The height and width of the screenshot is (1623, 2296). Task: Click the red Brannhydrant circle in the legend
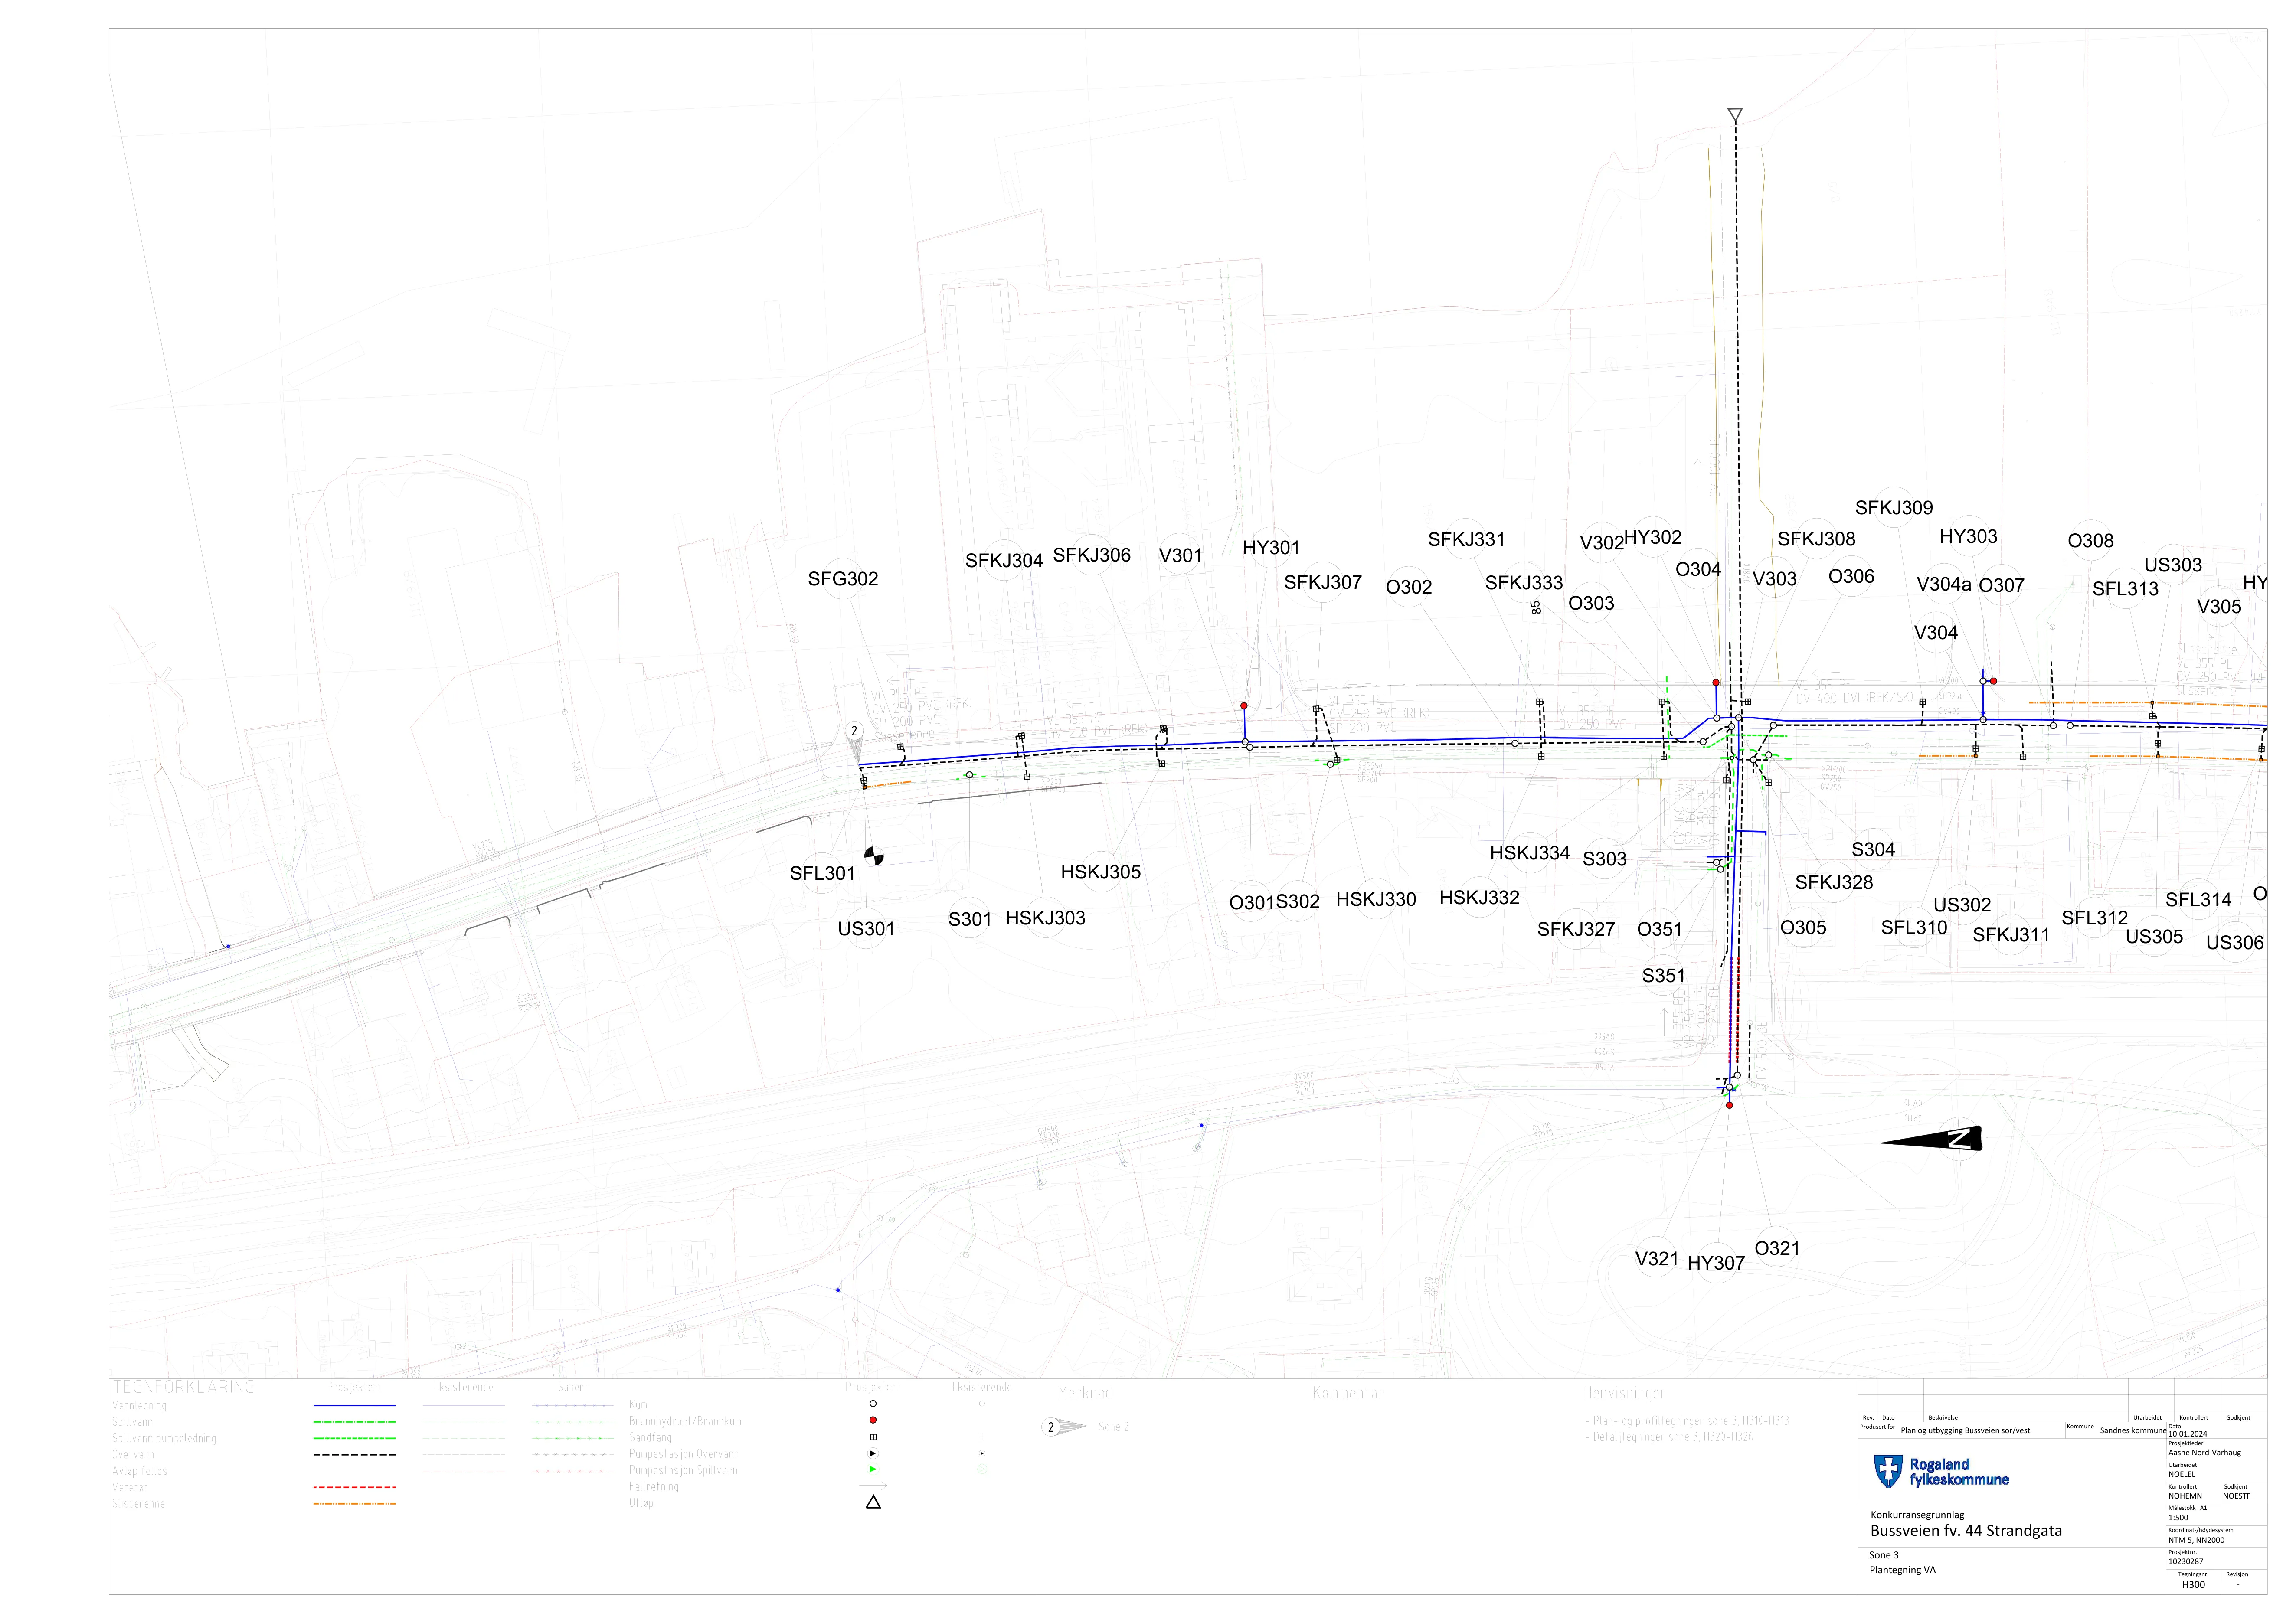[x=873, y=1420]
